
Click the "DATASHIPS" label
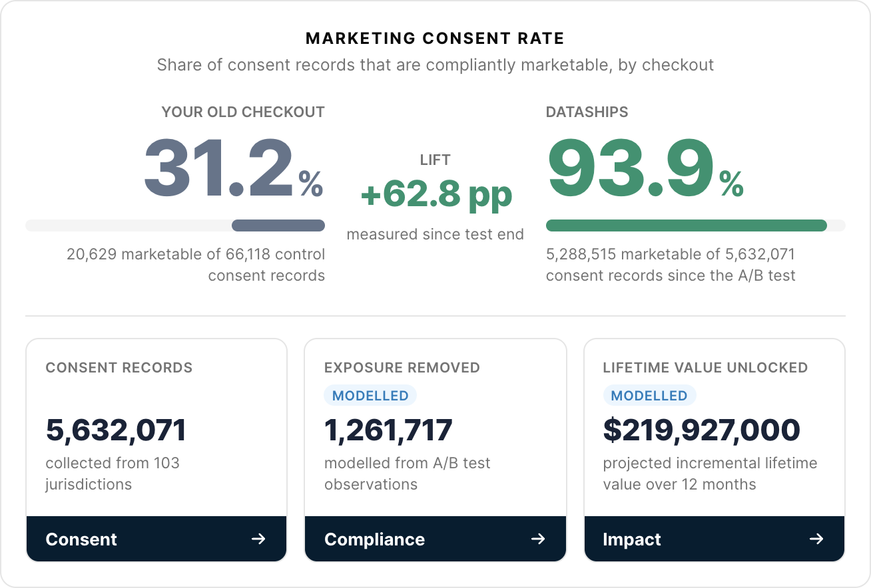(587, 112)
